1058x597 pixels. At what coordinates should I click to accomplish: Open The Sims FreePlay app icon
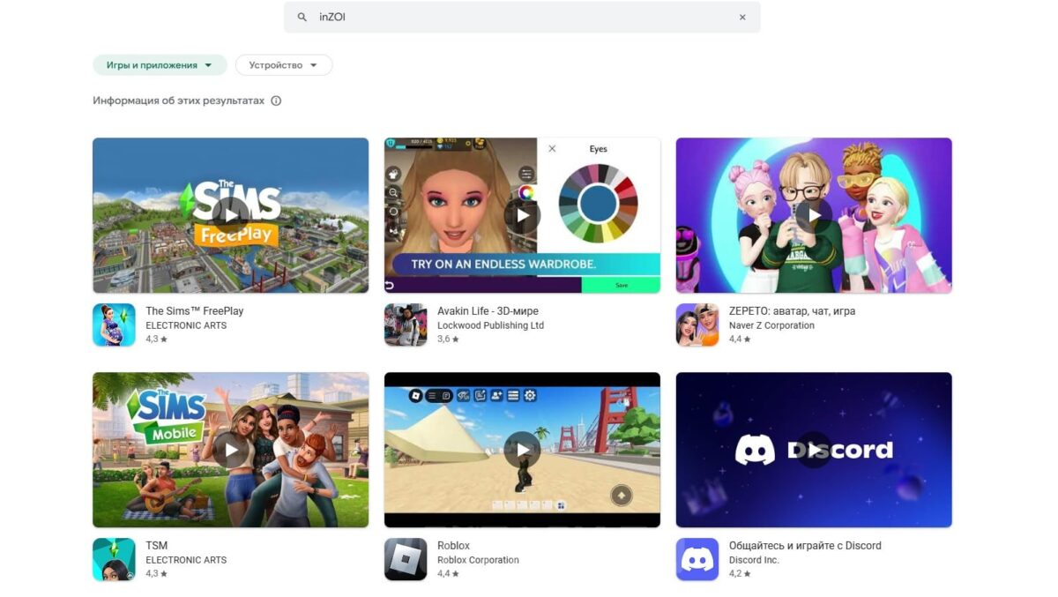(x=114, y=325)
